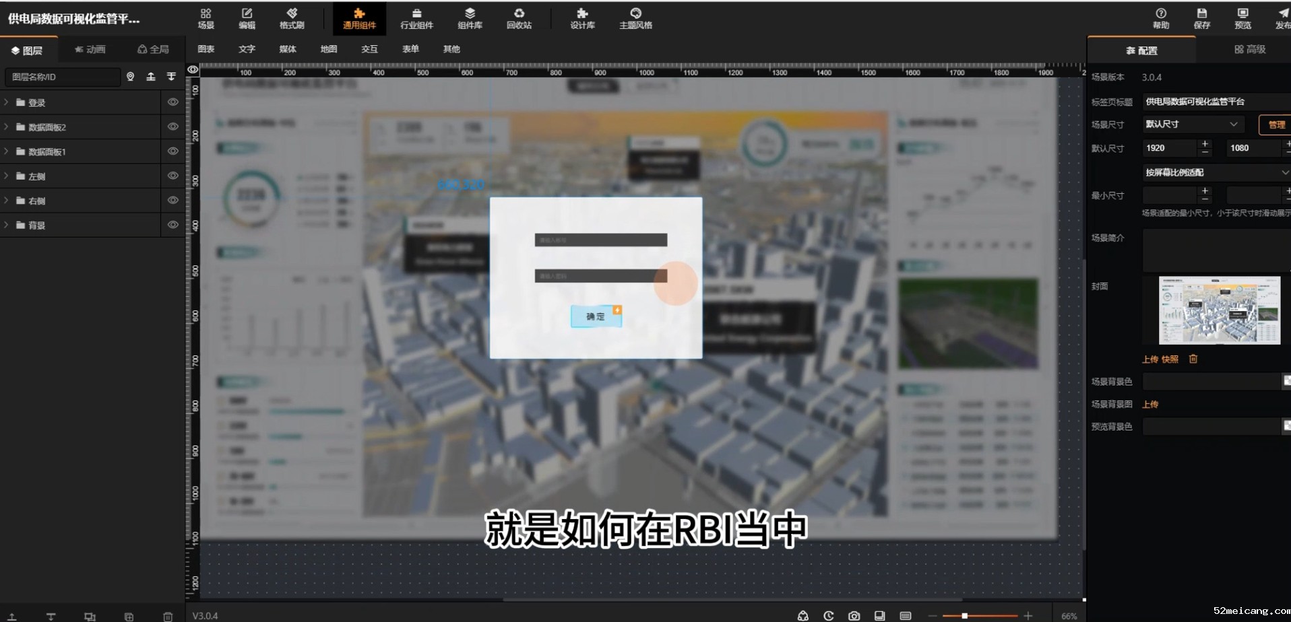Open the 图表 chart component menu
Image resolution: width=1291 pixels, height=622 pixels.
(x=206, y=49)
